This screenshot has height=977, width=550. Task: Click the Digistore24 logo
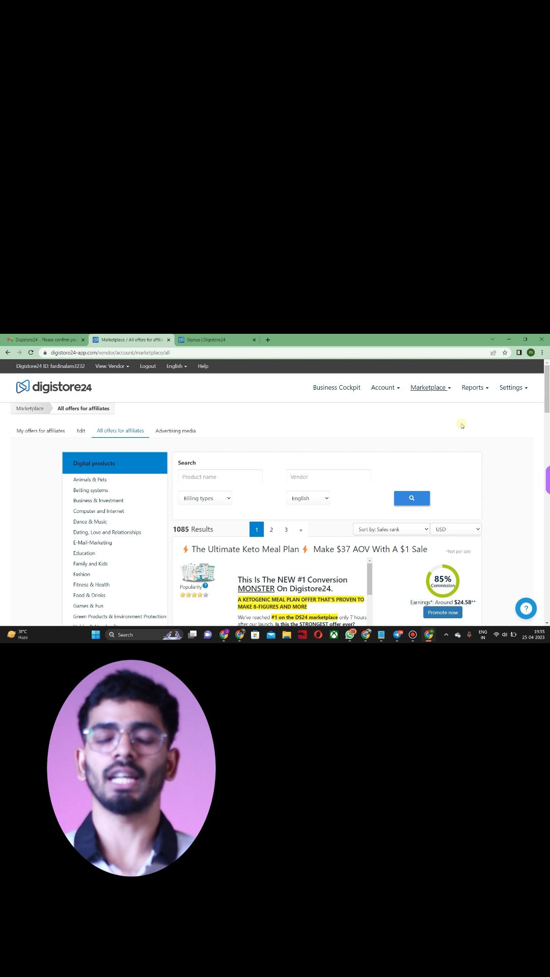(53, 387)
